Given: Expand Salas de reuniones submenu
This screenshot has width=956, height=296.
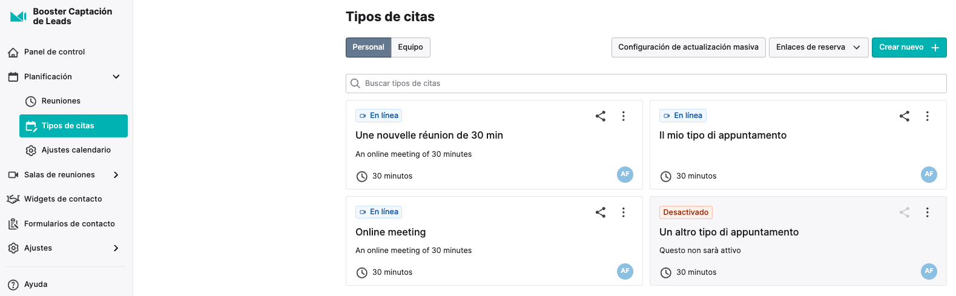Looking at the screenshot, I should coord(116,175).
